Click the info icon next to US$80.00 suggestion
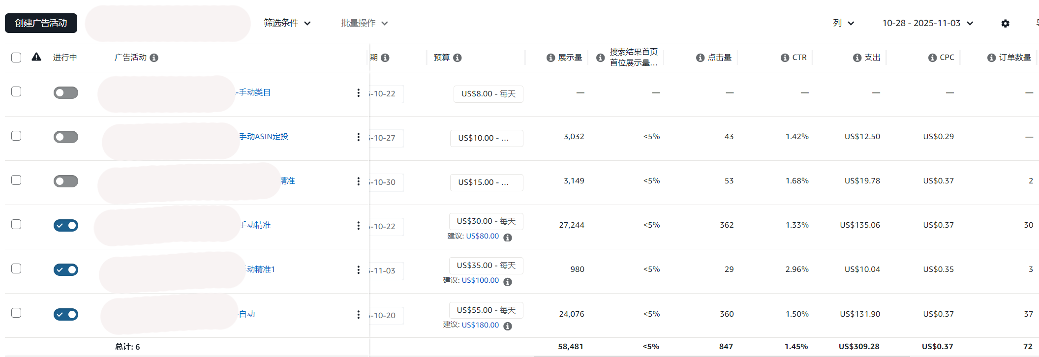This screenshot has height=357, width=1039. point(508,238)
